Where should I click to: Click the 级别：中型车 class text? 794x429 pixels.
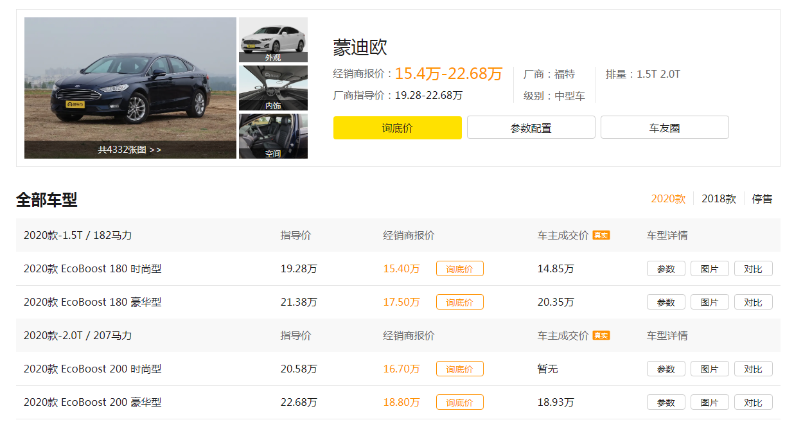pyautogui.click(x=554, y=96)
